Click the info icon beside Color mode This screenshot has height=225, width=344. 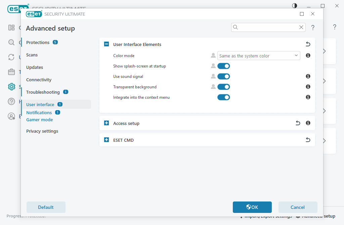point(308,55)
